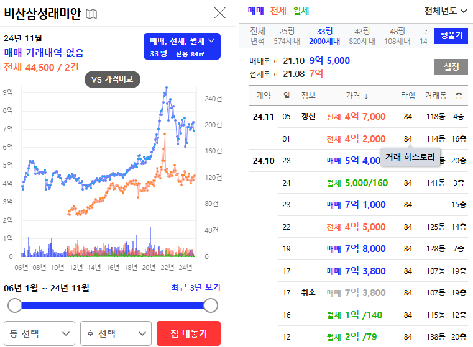473x347 pixels.
Task: Close the apartment detail panel
Action: point(219,12)
